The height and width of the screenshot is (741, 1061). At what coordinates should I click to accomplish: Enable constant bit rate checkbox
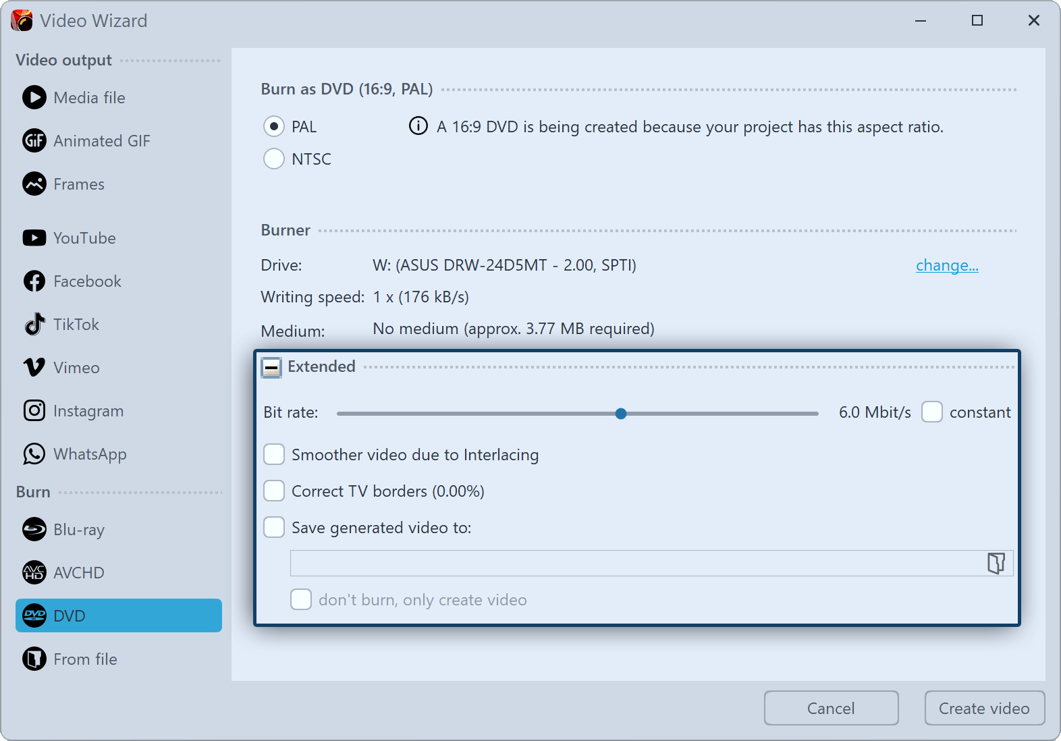click(932, 412)
